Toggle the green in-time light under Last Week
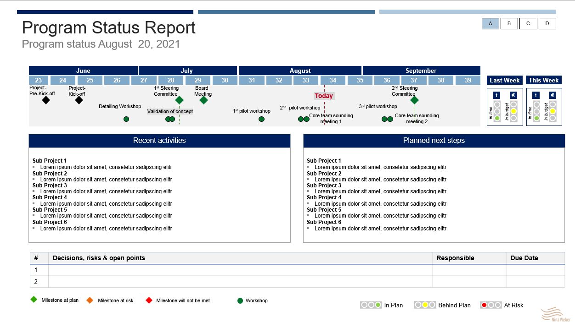The width and height of the screenshot is (575, 322). (x=497, y=118)
